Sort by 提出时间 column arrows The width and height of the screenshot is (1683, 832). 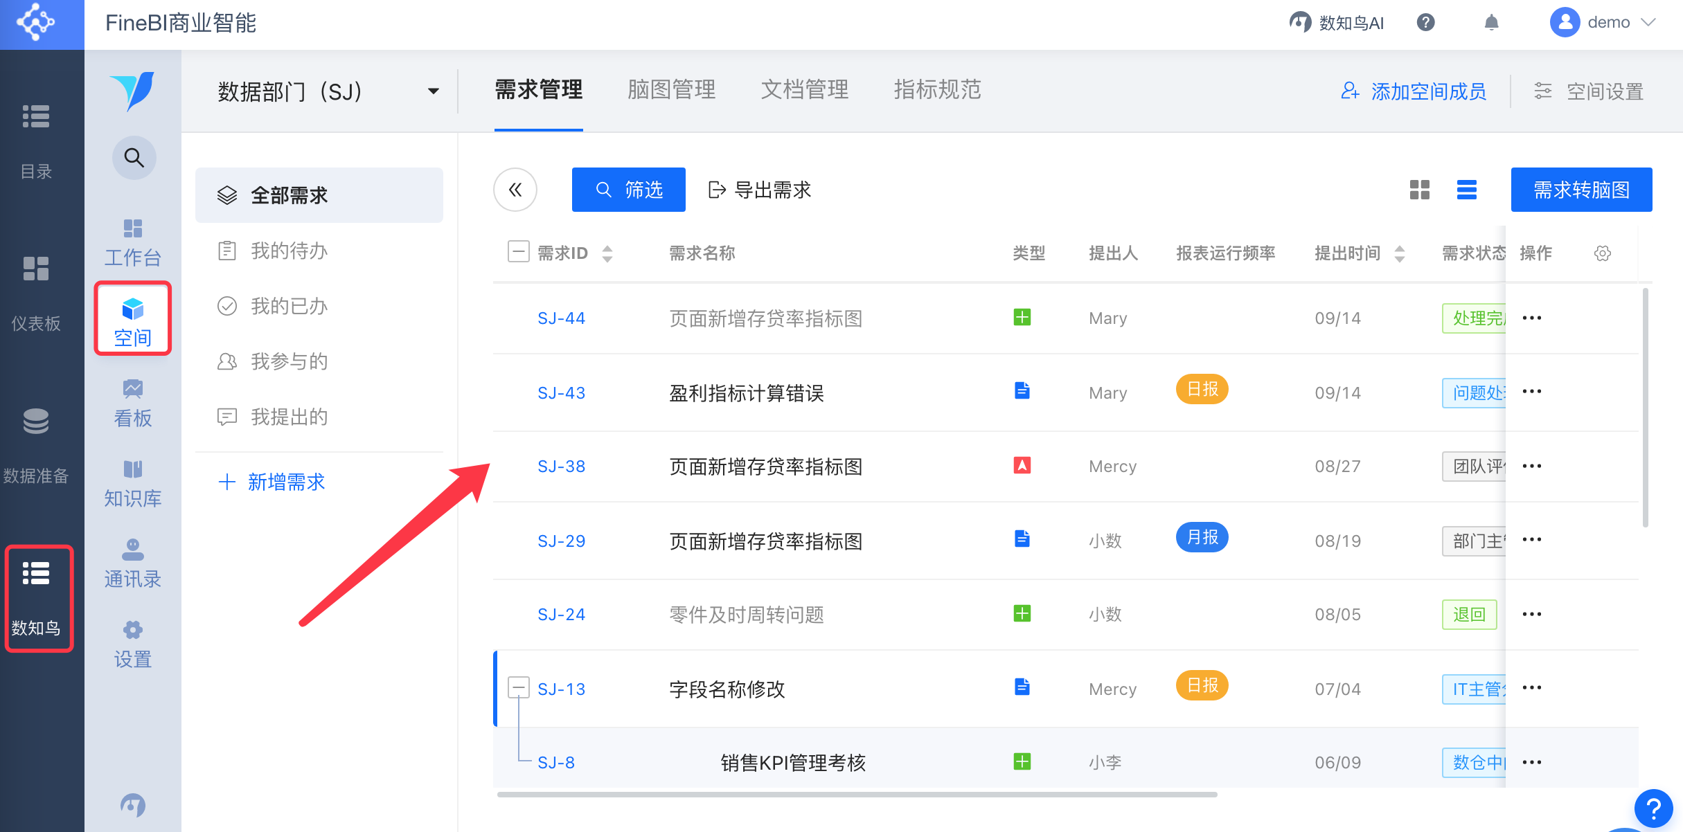tap(1399, 253)
